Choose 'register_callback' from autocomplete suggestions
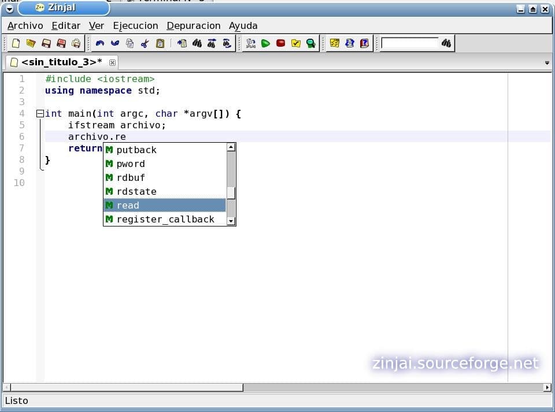555x412 pixels. [x=165, y=219]
